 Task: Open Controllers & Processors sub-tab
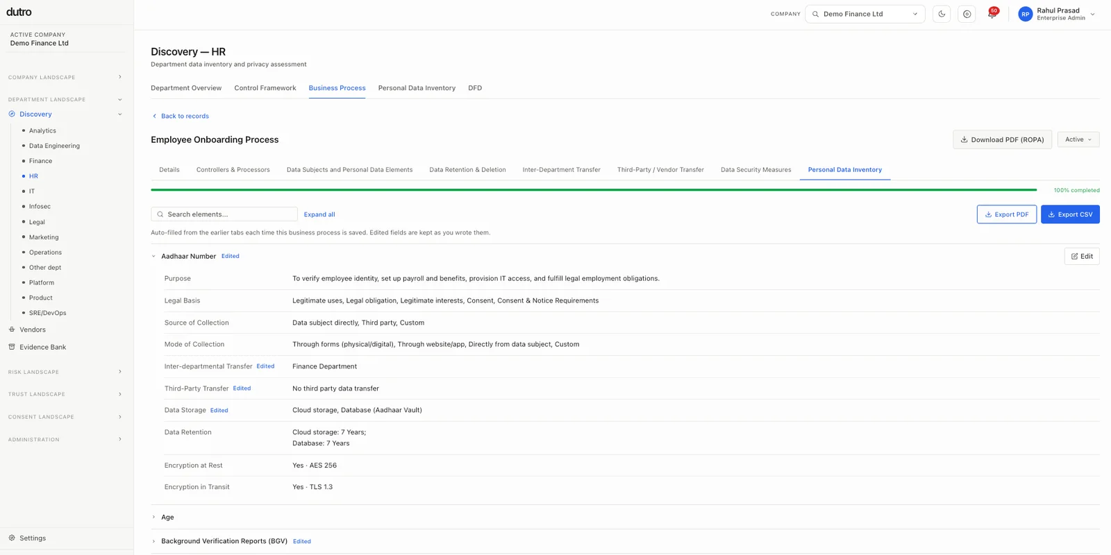233,169
